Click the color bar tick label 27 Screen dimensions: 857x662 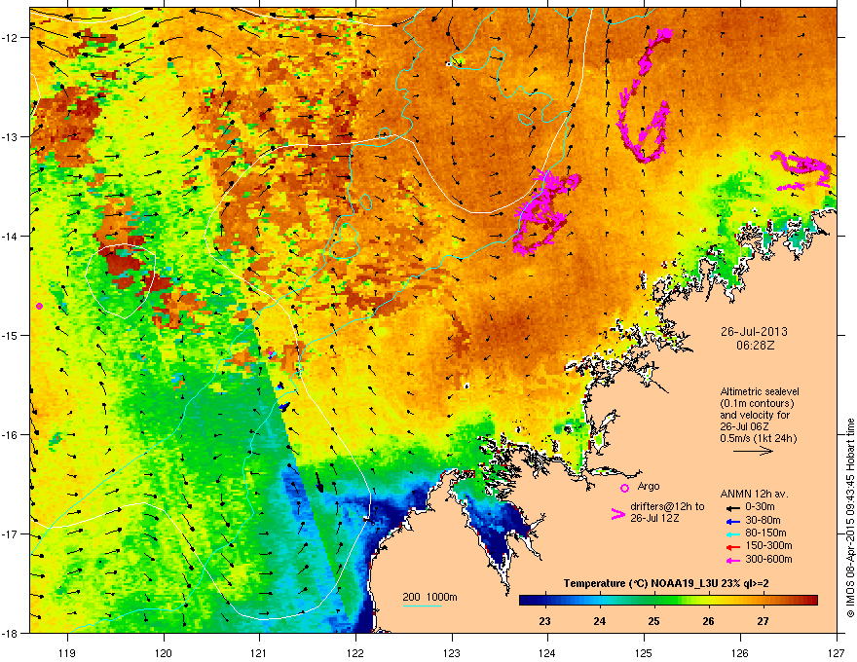[763, 621]
